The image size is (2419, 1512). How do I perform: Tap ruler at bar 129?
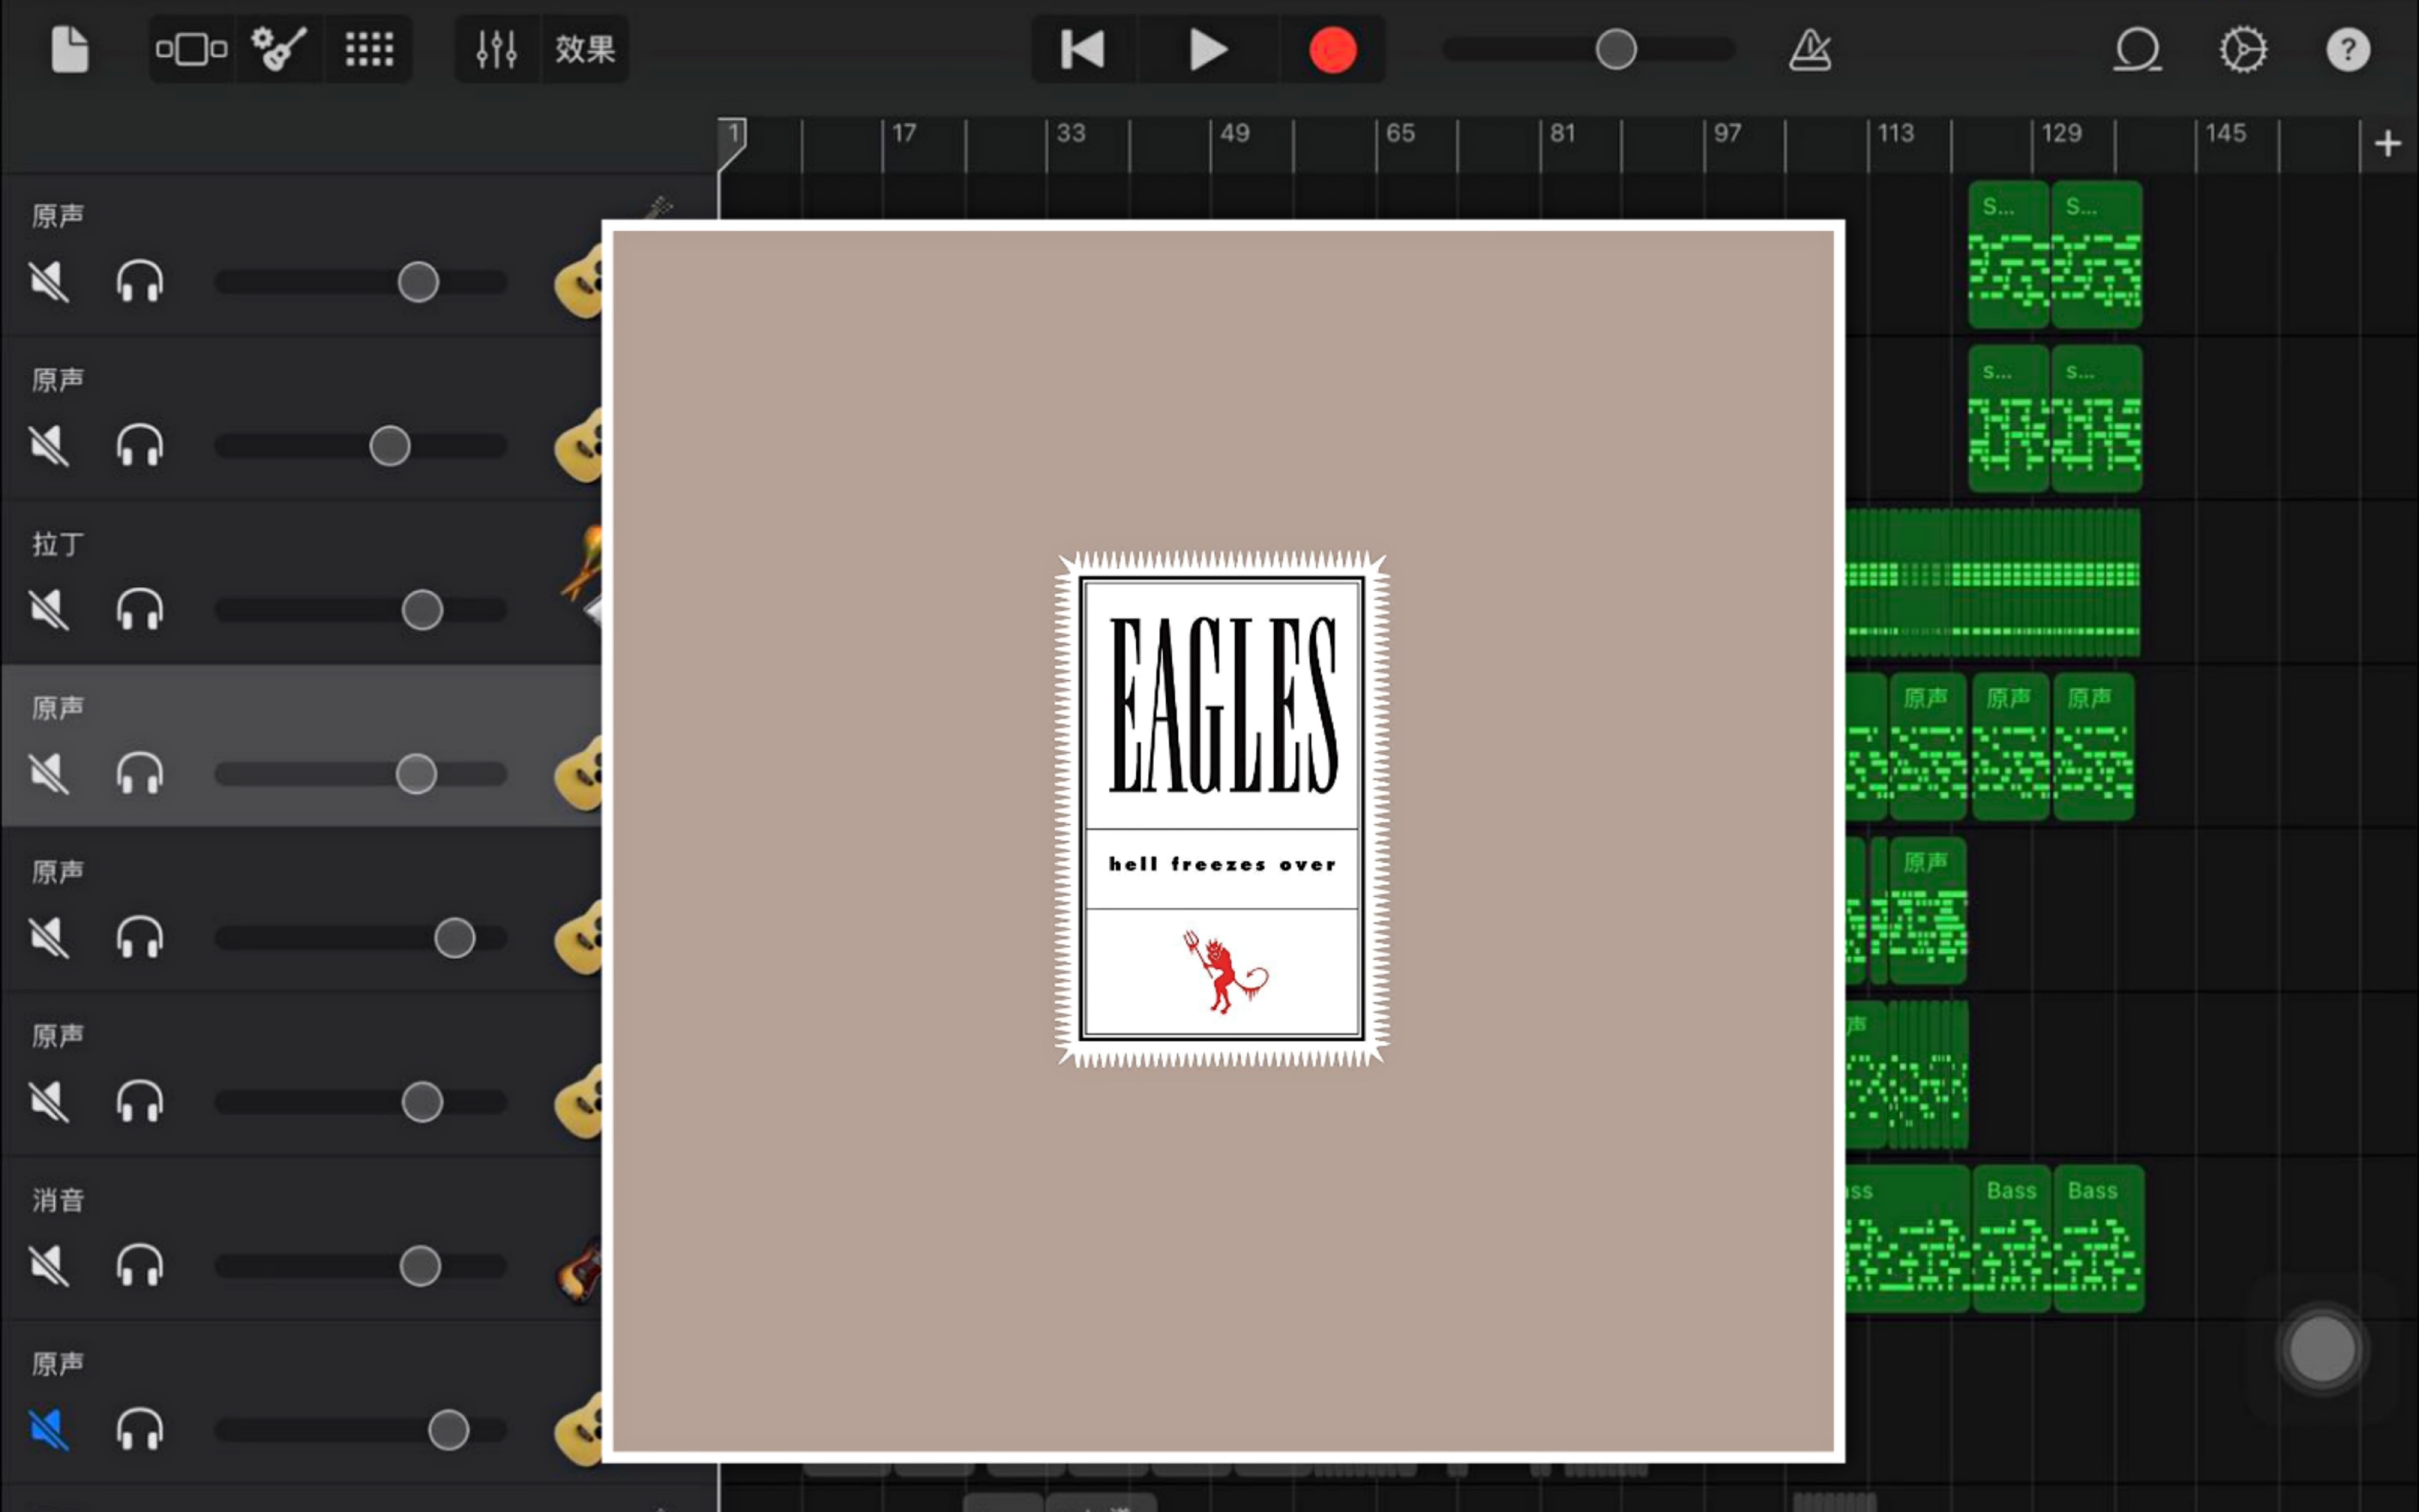[x=2061, y=133]
